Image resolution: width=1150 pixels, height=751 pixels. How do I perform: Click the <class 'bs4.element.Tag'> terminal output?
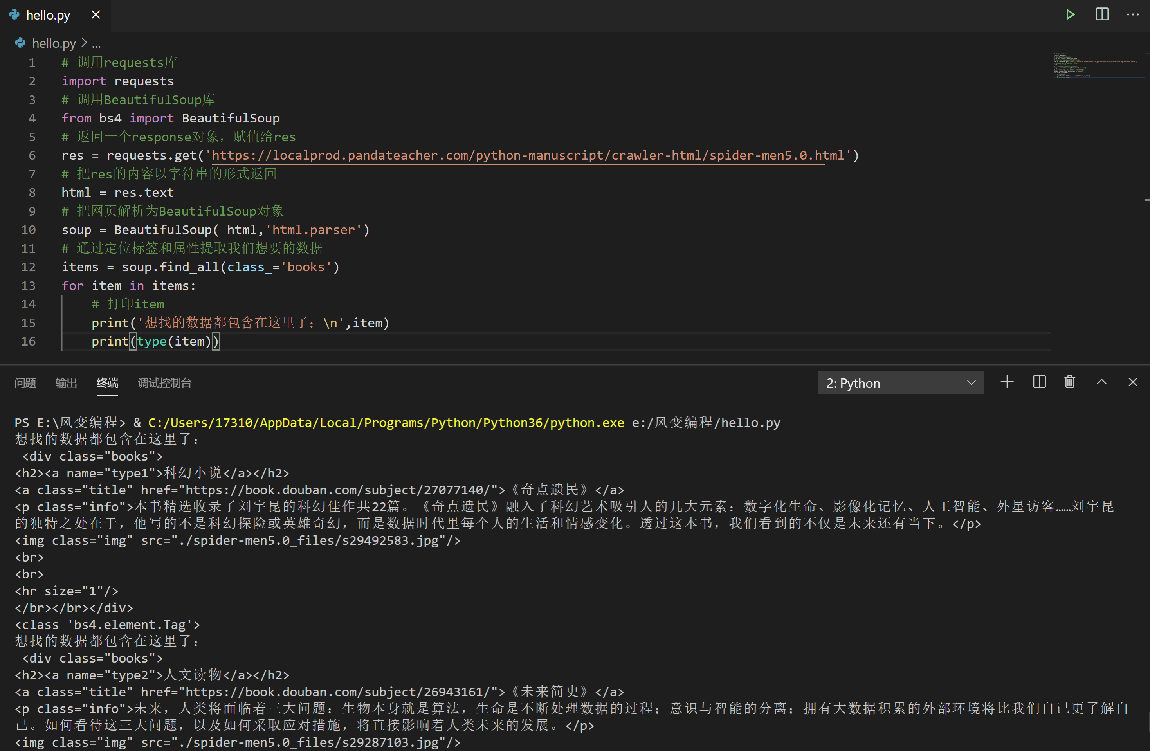(107, 625)
